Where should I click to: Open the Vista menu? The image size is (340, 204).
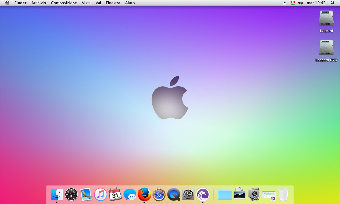tap(86, 3)
